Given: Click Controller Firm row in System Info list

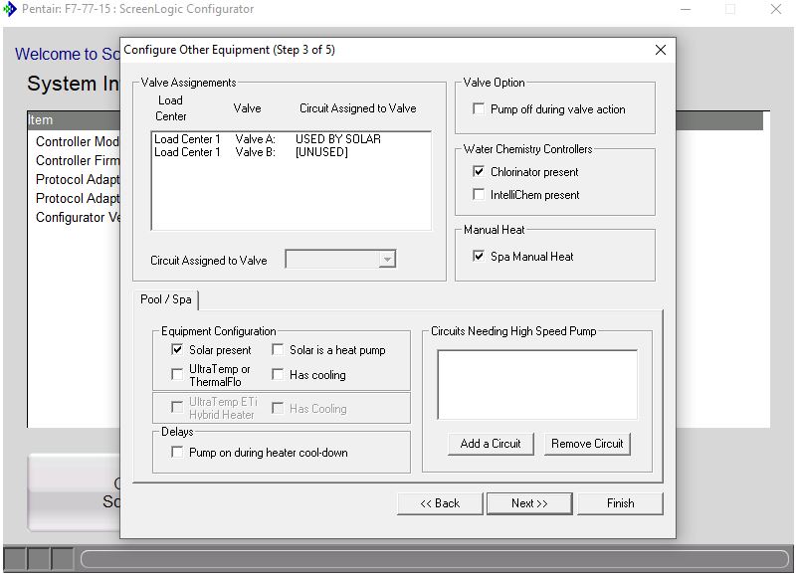Looking at the screenshot, I should coord(78,160).
